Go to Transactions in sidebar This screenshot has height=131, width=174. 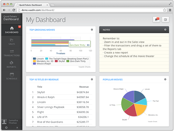(12, 53)
